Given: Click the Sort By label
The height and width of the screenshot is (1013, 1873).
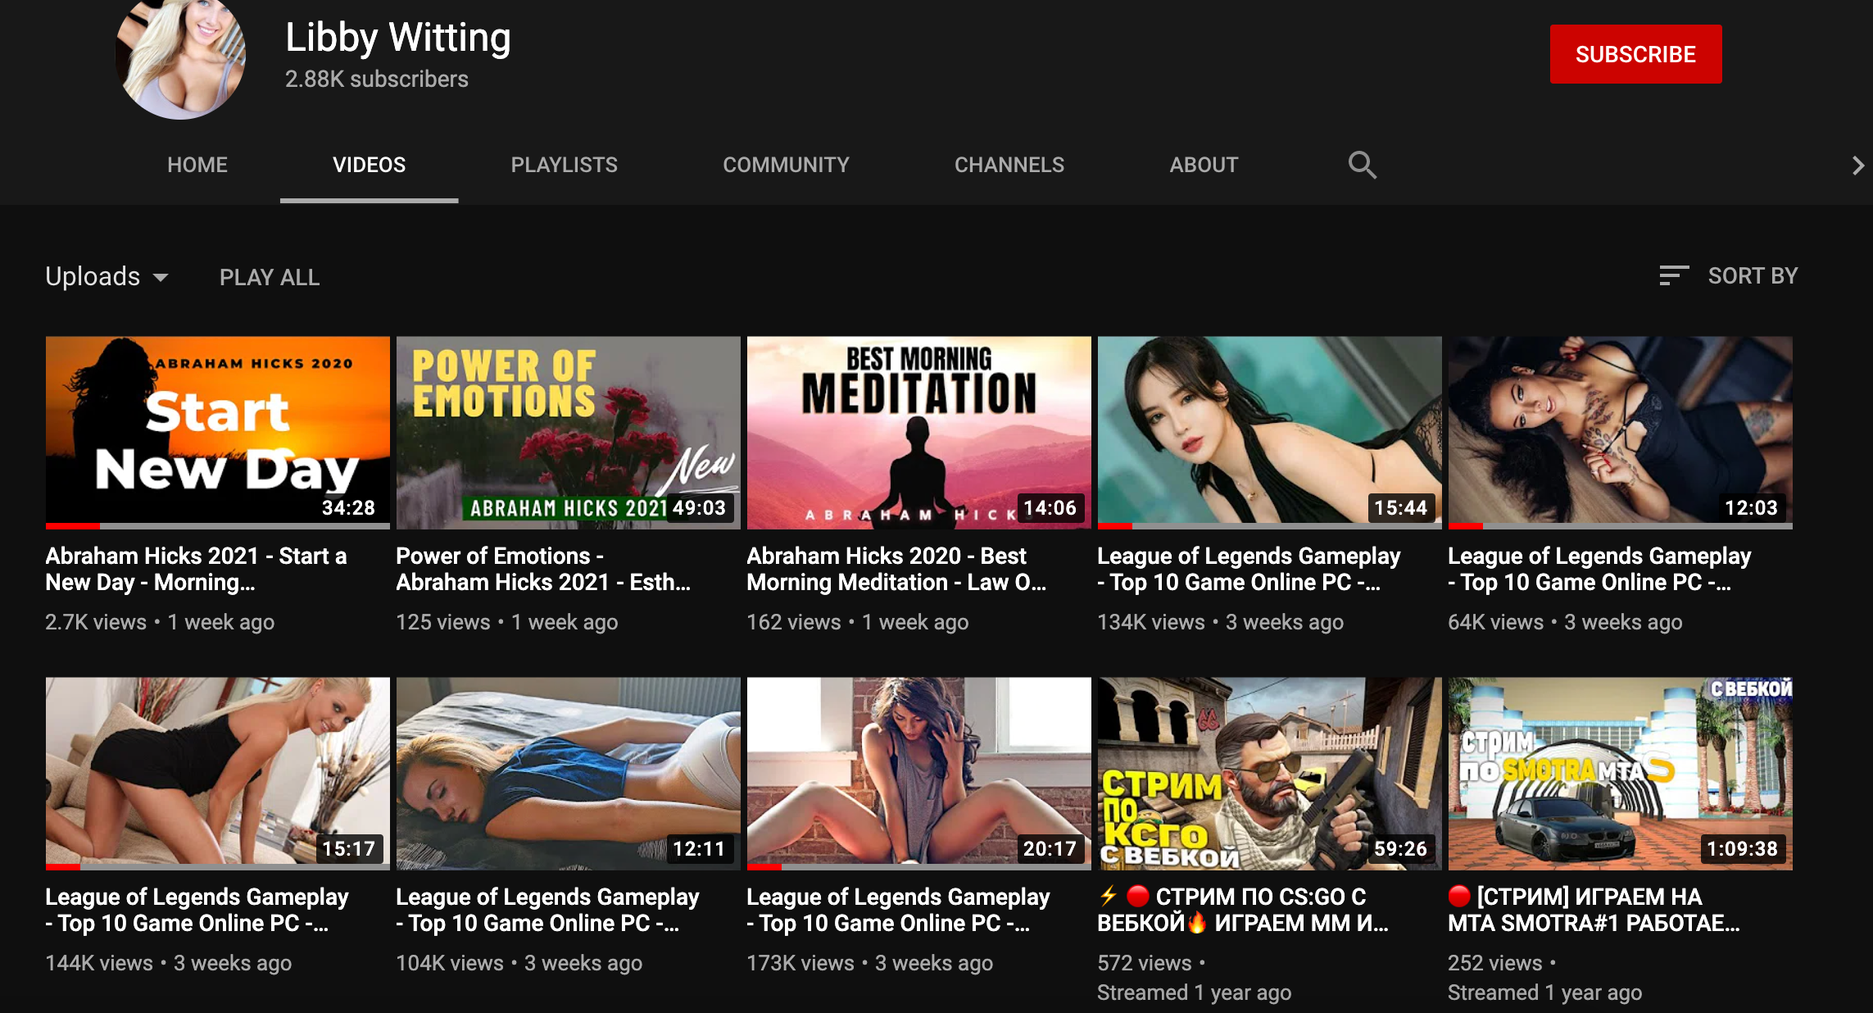Looking at the screenshot, I should click(1753, 275).
